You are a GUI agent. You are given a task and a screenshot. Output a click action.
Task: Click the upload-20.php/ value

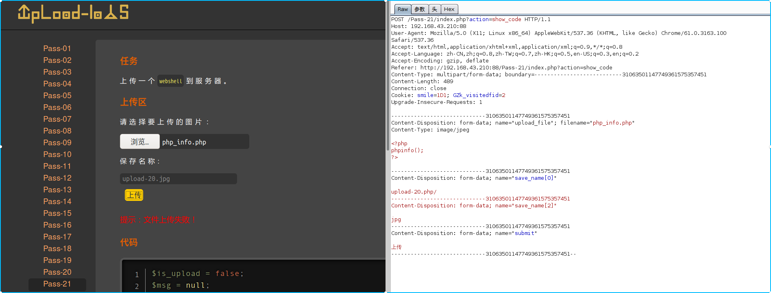[x=414, y=192]
